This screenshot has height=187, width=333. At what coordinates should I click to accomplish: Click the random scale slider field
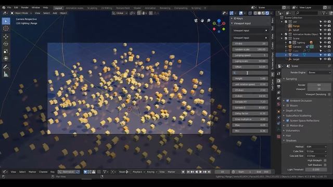(250, 49)
